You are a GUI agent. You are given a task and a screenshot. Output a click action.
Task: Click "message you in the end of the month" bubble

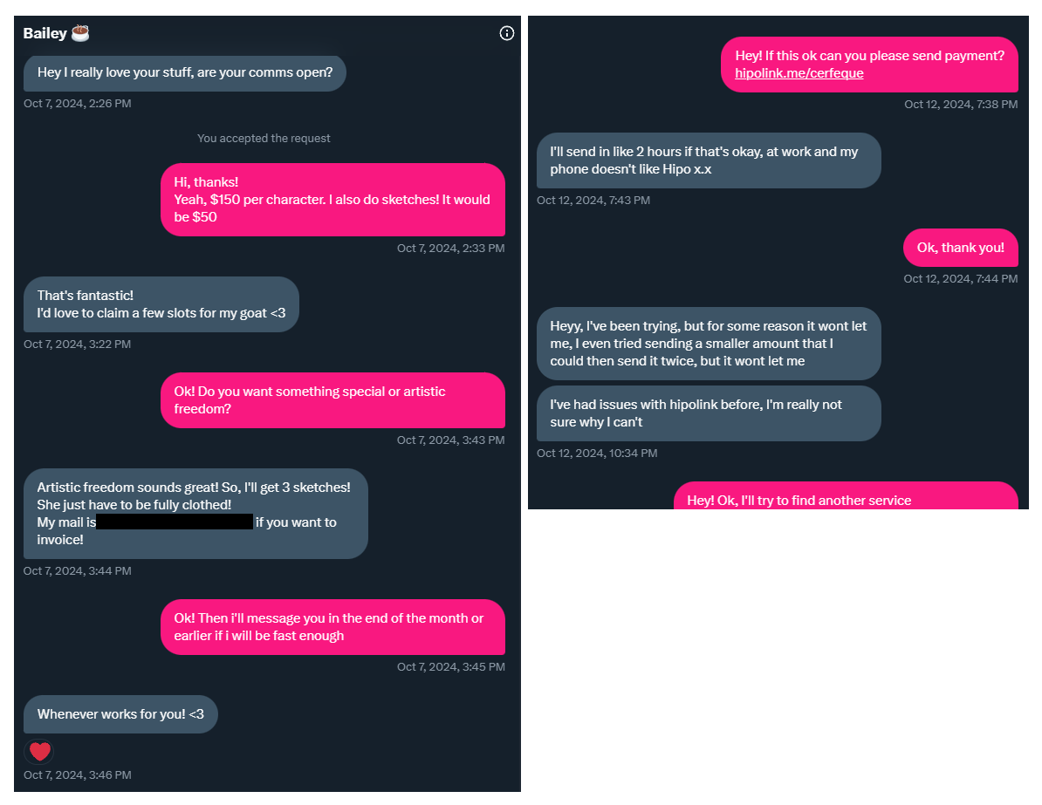pyautogui.click(x=332, y=627)
